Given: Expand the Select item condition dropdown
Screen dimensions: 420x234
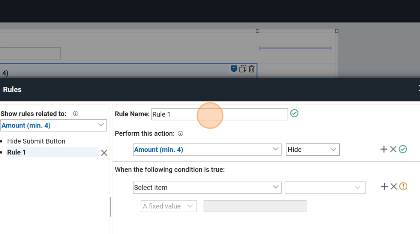Looking at the screenshot, I should click(x=207, y=187).
